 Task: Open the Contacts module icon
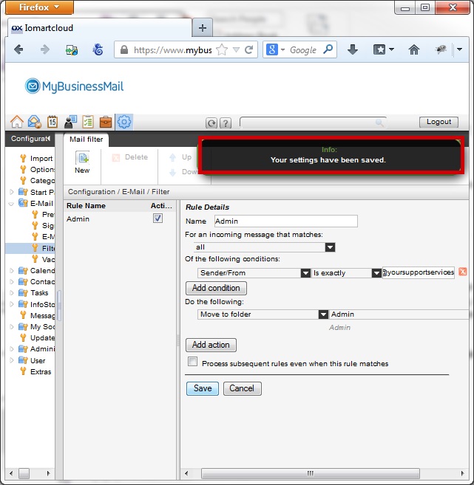pyautogui.click(x=70, y=123)
